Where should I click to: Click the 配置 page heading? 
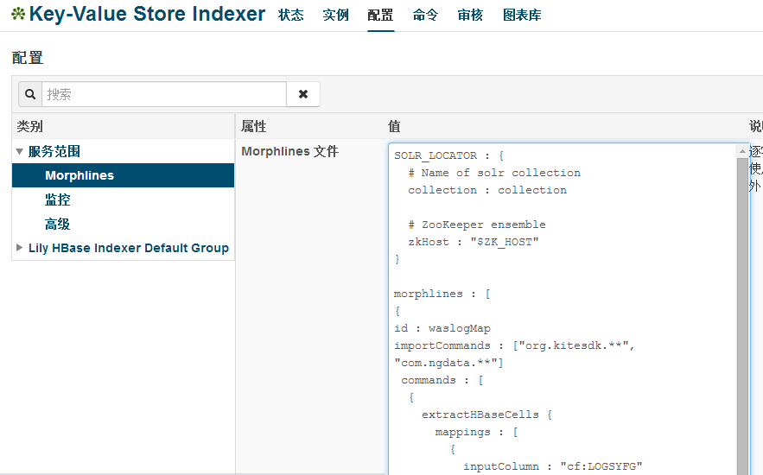tap(28, 57)
